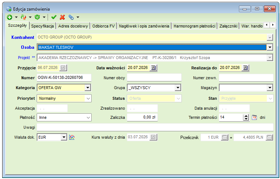Screen dimensions: 280x179
Task: Click the currency rate chart icon
Action: click(72, 137)
